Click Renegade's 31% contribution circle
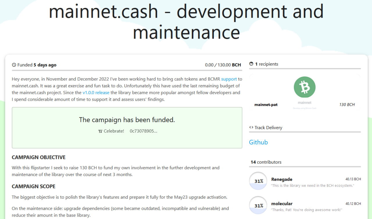The width and height of the screenshot is (372, 219). point(259,181)
